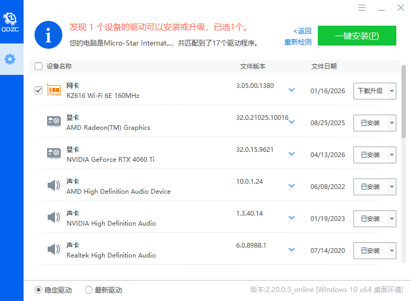The width and height of the screenshot is (411, 301).
Task: Select the 最新驱动 radio option
Action: point(88,290)
